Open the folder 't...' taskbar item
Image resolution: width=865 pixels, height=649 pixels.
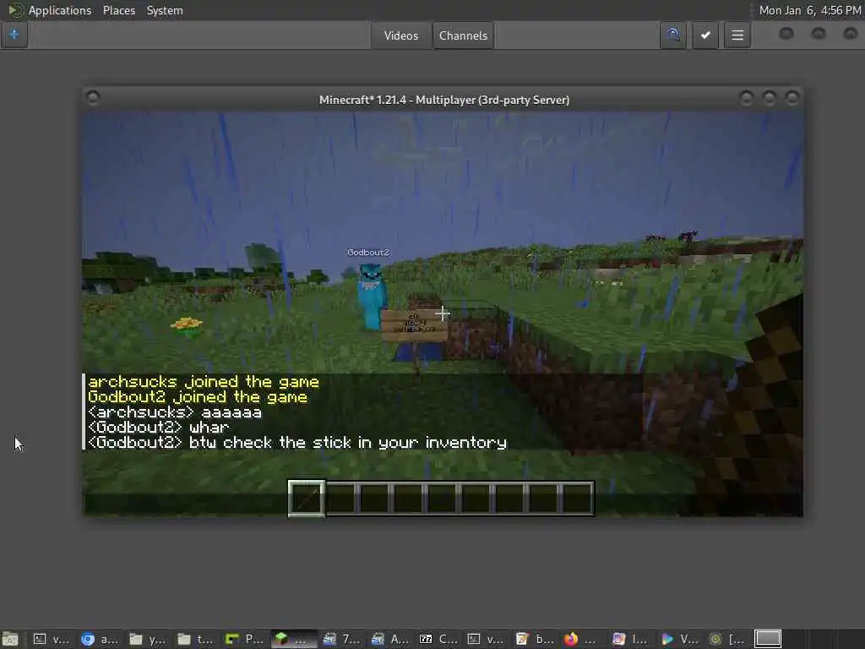click(x=196, y=639)
